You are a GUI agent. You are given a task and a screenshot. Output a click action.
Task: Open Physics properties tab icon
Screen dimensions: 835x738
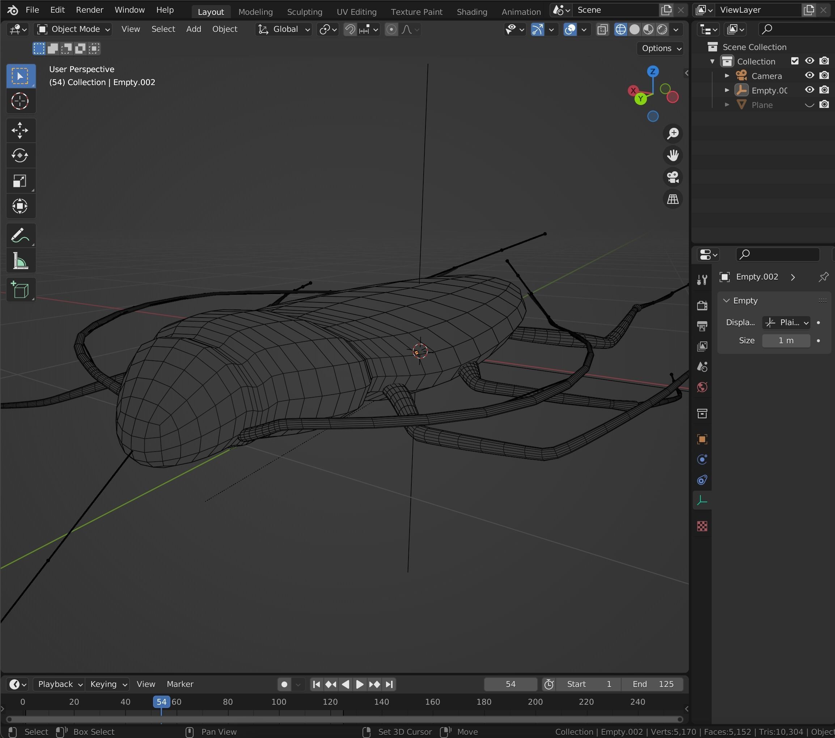tap(702, 460)
